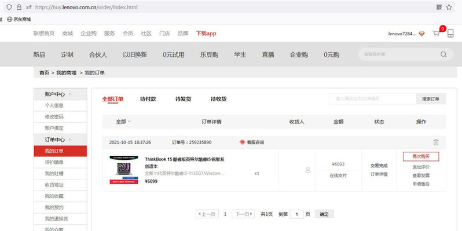Open 学生 in gray bar
This screenshot has height=231, width=462.
point(240,54)
